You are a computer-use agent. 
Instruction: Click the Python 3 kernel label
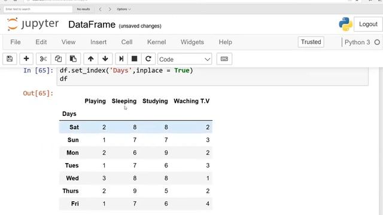point(357,42)
